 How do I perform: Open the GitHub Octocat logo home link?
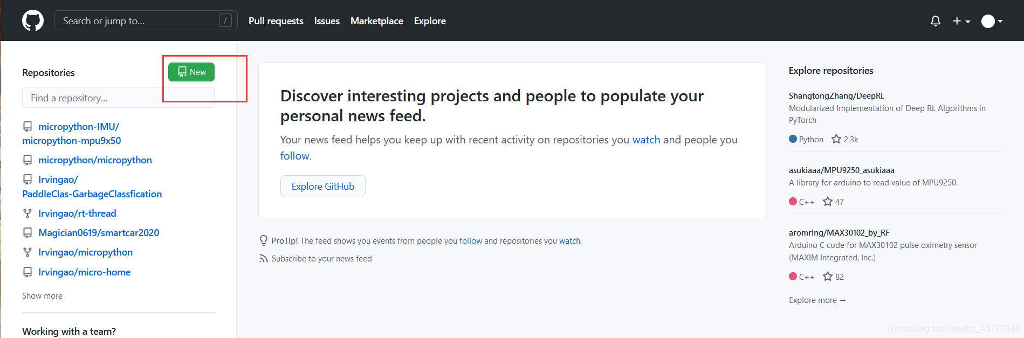point(33,20)
